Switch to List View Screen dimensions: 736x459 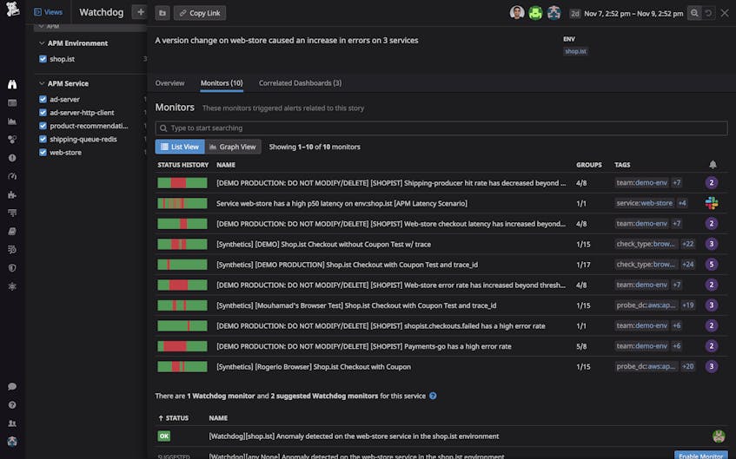coord(180,147)
